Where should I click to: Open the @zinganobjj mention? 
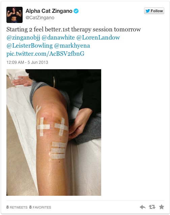(23, 37)
